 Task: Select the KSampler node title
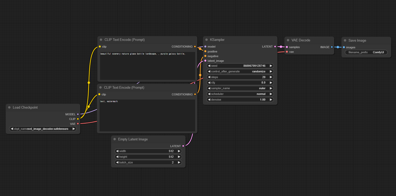217,40
